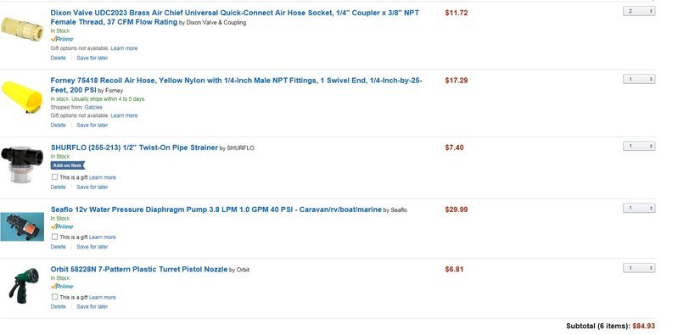Click the Seaflo diaphragm pump thumbnail
This screenshot has width=678, height=335.
[22, 226]
